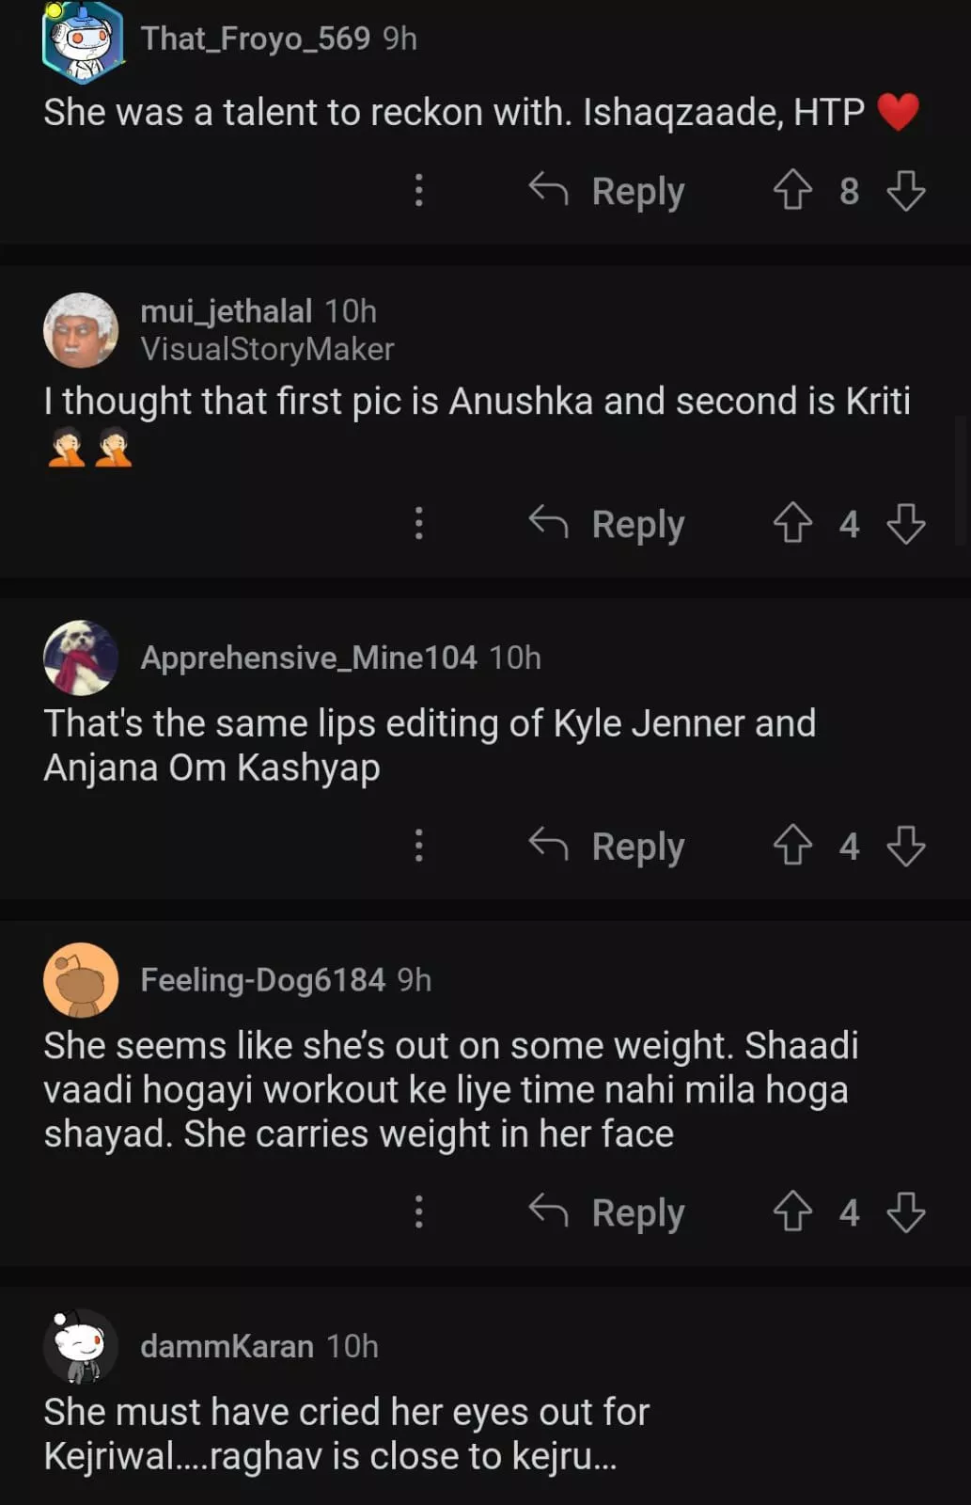Open three-dot menu on mui_jethalal's comment

coord(419,523)
